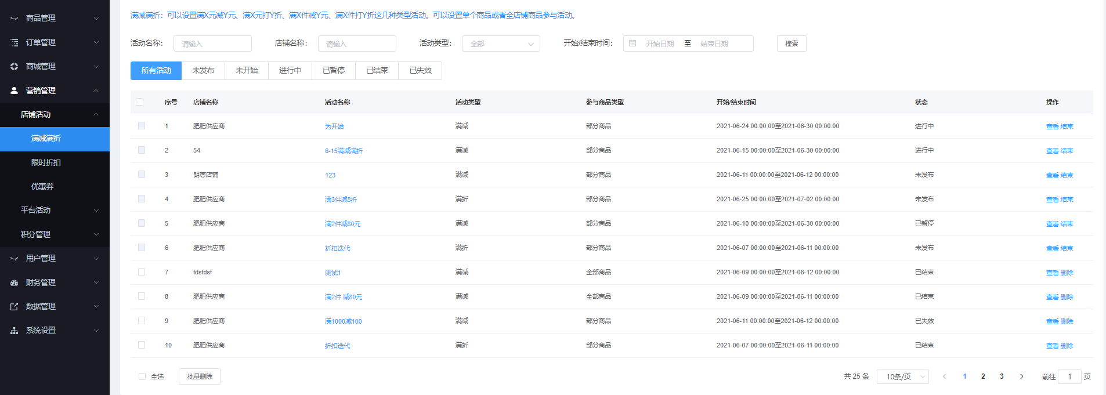Go to next page with right arrow
Screen dimensions: 1106x395
coord(1021,376)
